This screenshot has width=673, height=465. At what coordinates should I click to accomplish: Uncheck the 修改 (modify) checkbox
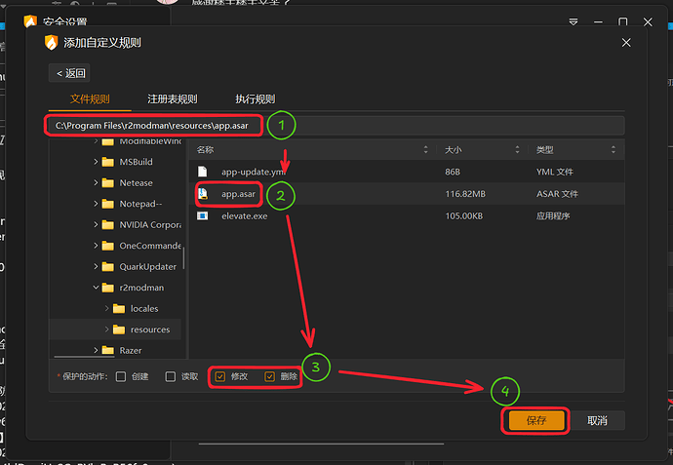click(x=220, y=376)
